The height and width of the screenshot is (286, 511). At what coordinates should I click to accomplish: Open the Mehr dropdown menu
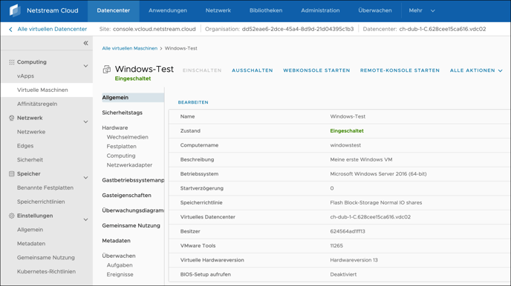[422, 10]
